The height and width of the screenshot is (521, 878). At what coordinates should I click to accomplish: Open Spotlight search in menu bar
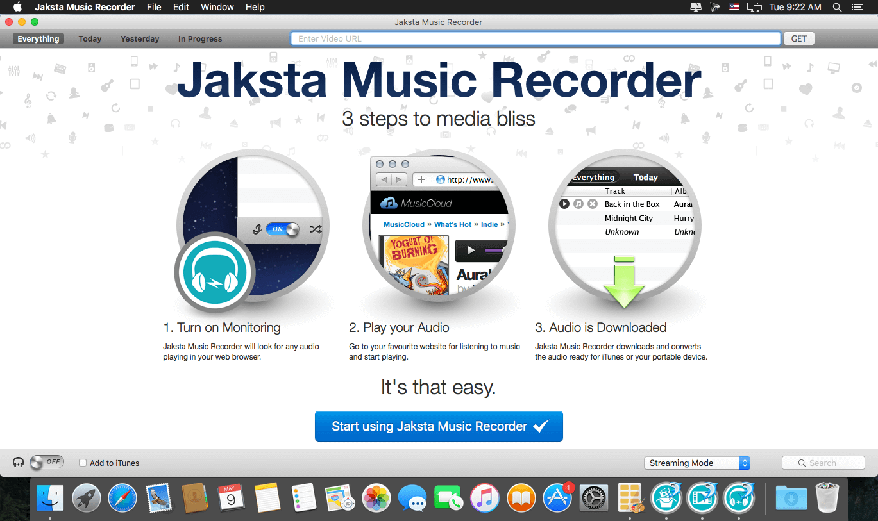tap(837, 7)
